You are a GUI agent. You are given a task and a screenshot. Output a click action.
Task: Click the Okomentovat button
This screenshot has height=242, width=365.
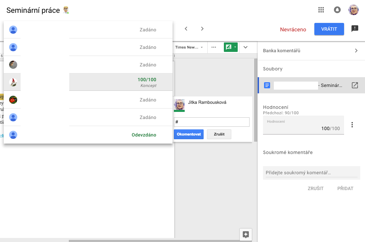(188, 134)
